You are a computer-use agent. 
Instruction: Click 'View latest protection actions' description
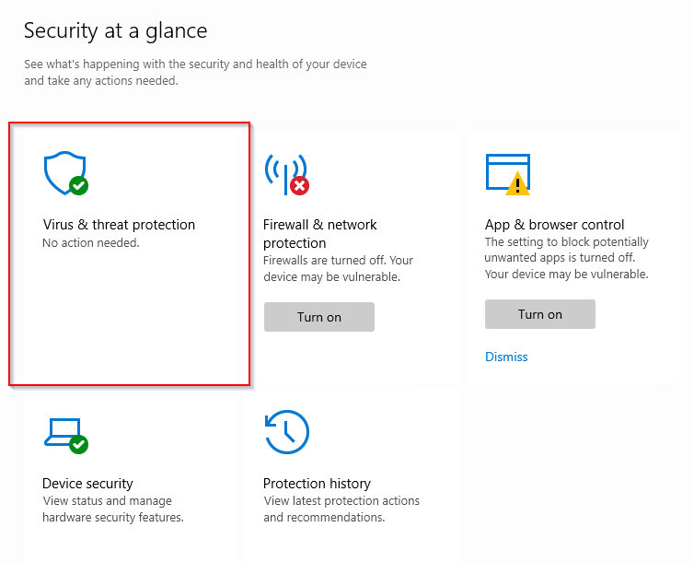pos(341,509)
